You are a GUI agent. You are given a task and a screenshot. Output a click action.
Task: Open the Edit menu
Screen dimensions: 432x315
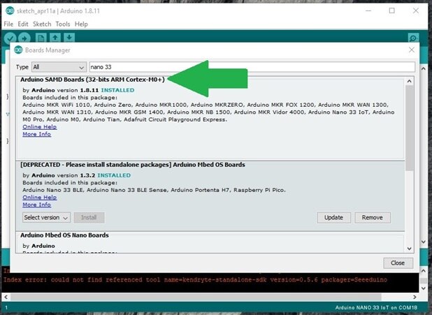(23, 24)
